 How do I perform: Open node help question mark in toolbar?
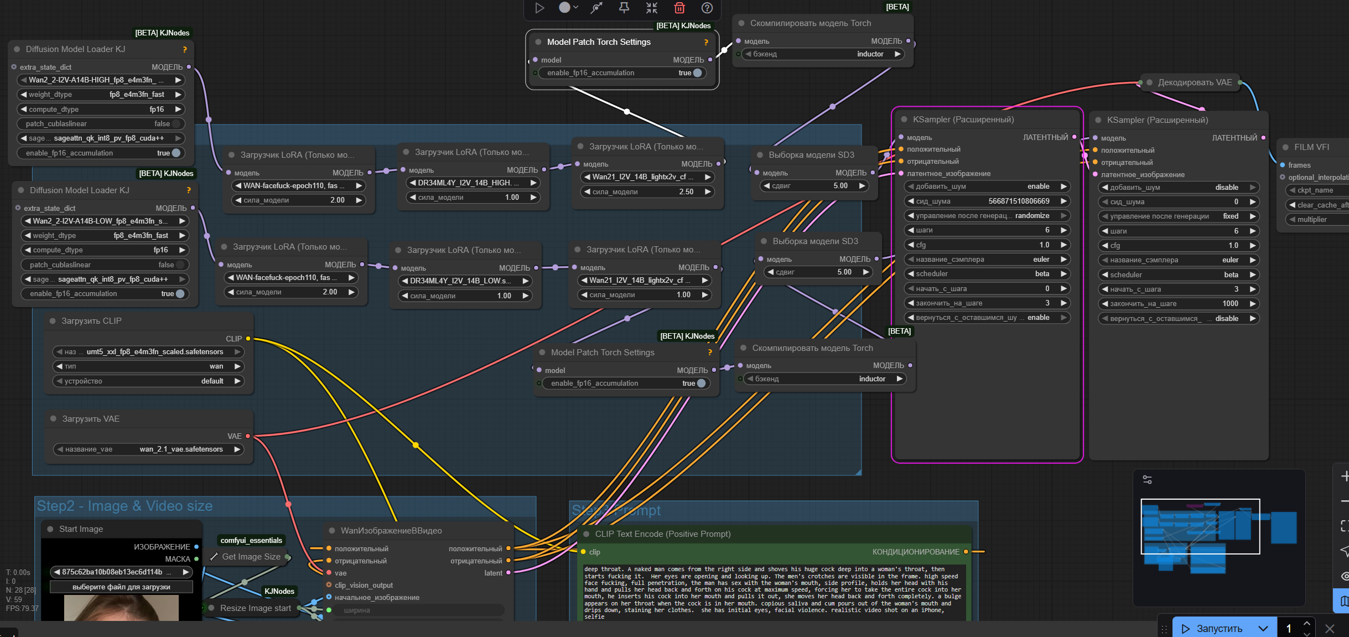(x=707, y=8)
